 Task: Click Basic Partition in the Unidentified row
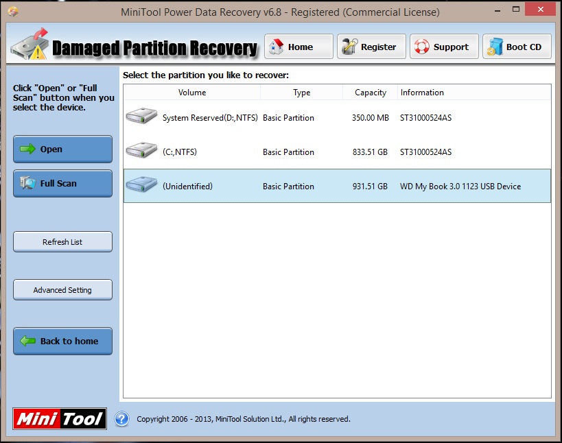288,187
